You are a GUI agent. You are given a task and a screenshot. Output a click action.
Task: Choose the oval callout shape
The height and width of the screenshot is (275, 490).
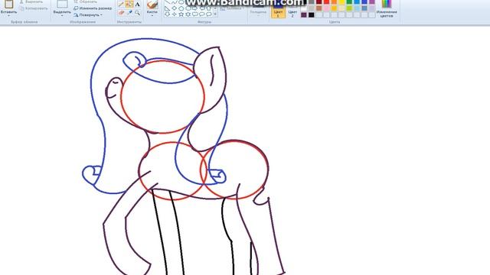click(x=202, y=15)
